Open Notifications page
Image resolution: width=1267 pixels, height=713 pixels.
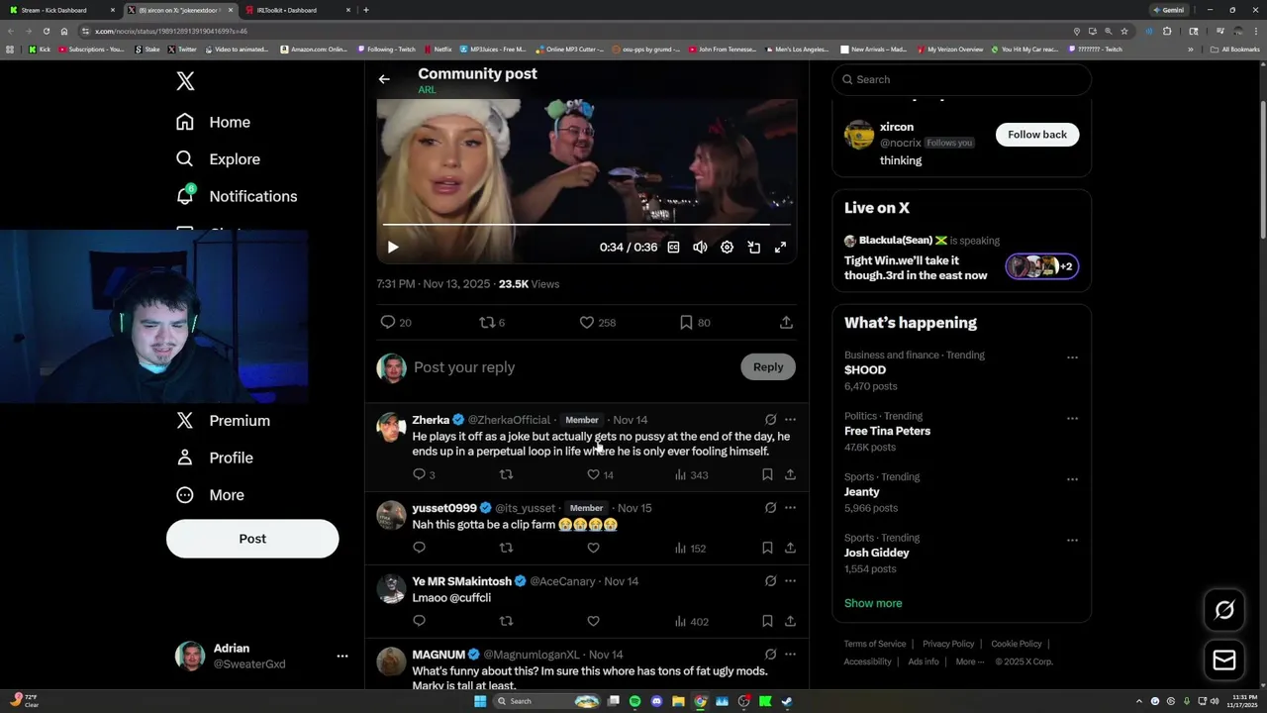click(x=237, y=196)
